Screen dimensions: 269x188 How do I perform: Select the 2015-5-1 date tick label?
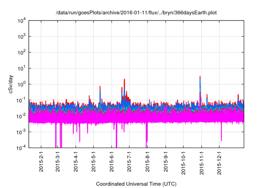point(94,163)
